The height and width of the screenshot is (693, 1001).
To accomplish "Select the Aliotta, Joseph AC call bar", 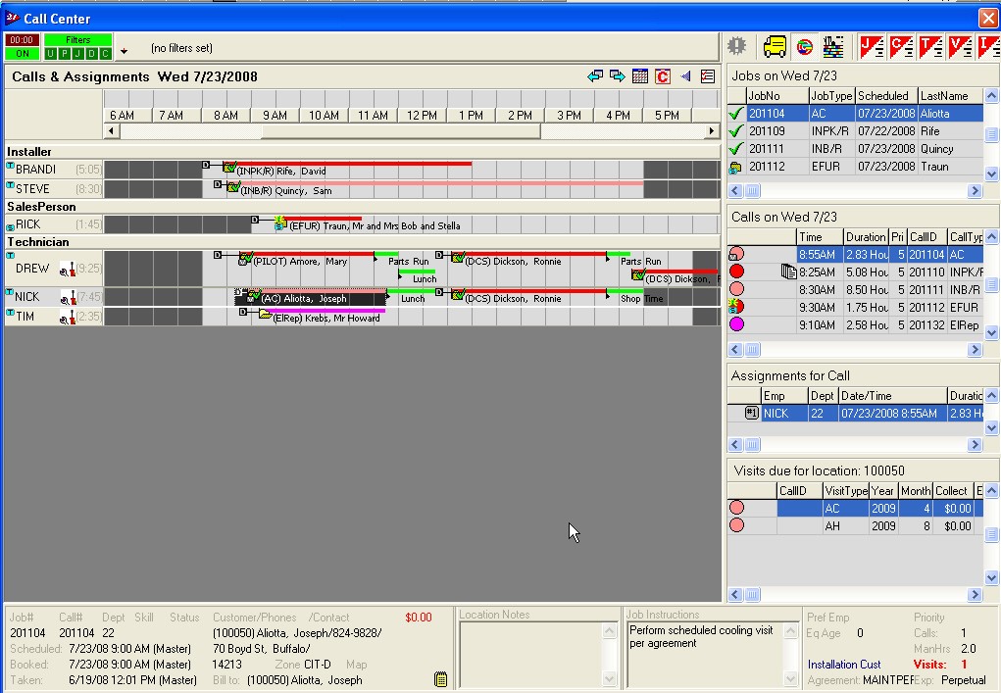I will [x=314, y=298].
